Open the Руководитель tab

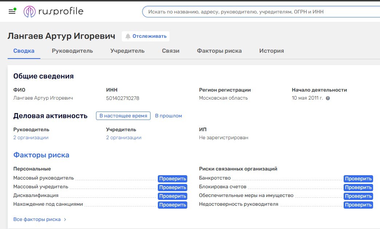[72, 51]
